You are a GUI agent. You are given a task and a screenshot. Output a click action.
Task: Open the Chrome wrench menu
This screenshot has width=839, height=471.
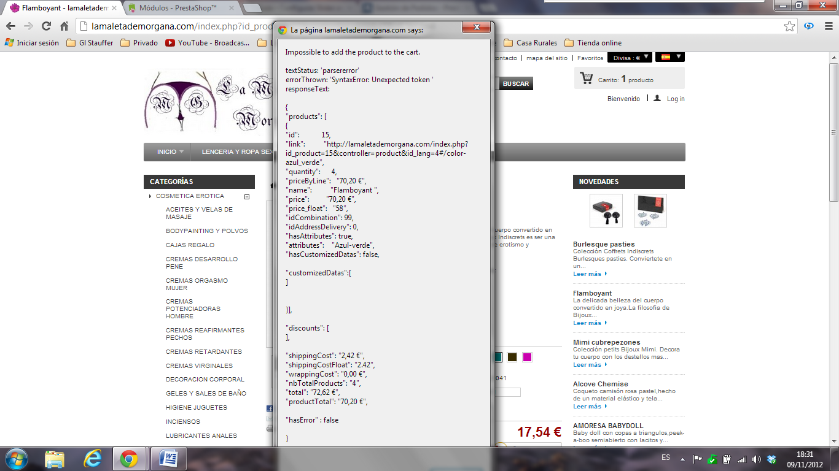(x=828, y=26)
